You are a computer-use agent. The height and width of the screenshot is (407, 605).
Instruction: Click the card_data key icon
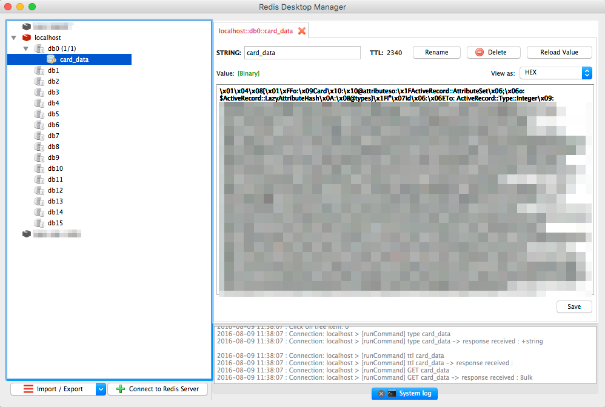coord(52,59)
